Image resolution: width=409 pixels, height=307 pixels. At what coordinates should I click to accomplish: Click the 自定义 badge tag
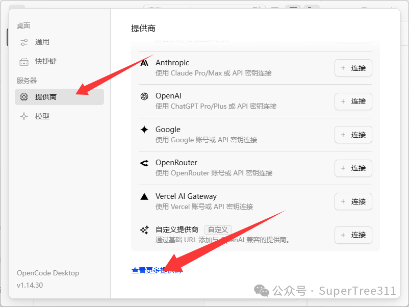tap(218, 230)
